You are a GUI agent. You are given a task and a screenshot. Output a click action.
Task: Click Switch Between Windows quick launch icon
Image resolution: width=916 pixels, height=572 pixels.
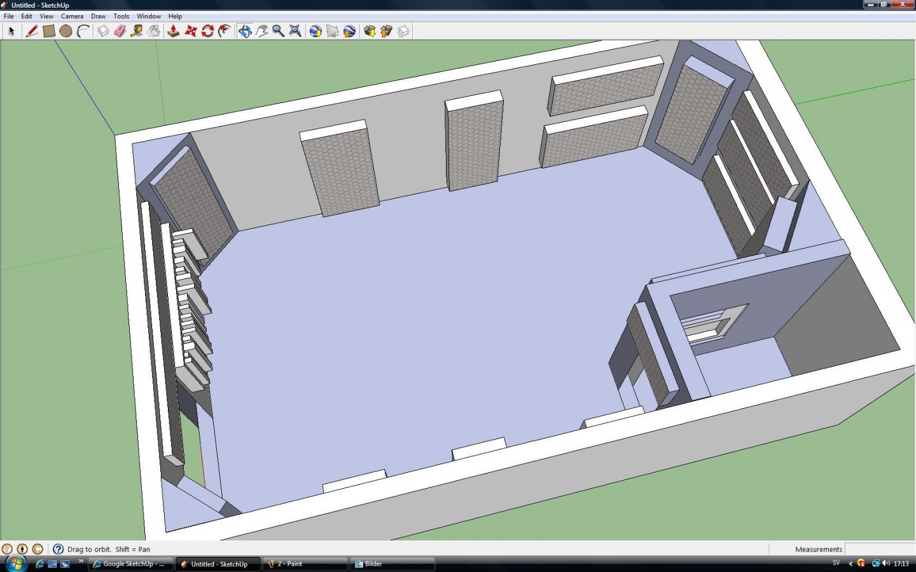coord(65,564)
